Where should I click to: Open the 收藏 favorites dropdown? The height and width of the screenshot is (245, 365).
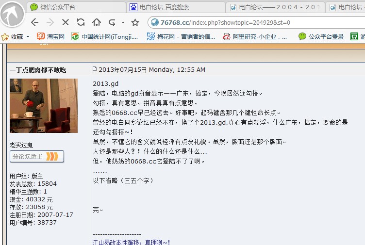pyautogui.click(x=16, y=36)
